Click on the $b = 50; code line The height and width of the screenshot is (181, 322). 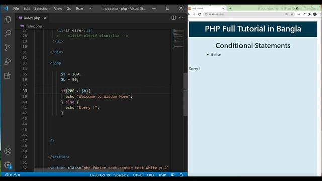coord(70,79)
